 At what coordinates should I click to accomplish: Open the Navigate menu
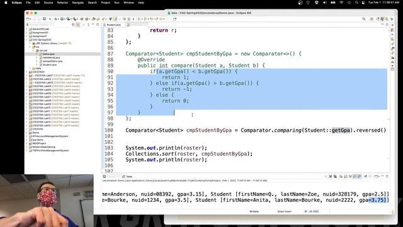(78, 3)
